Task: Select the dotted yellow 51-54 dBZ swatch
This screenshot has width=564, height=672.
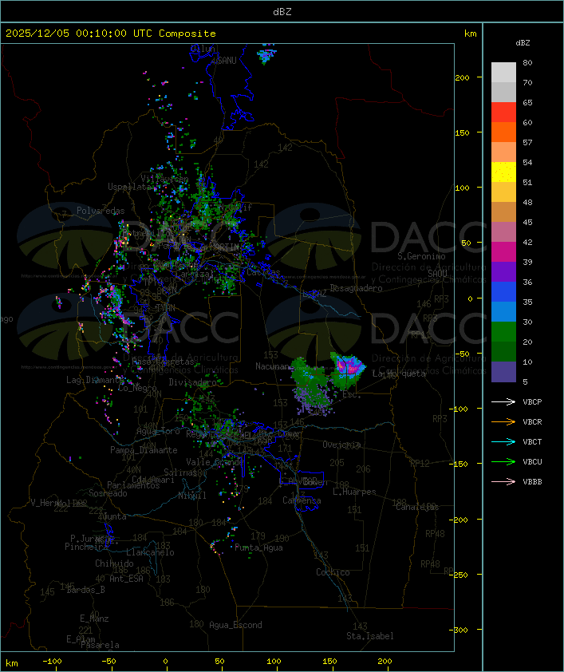Action: (503, 172)
